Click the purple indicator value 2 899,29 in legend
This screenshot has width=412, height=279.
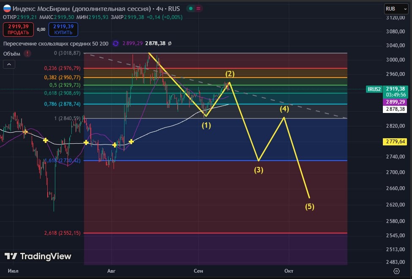pos(133,43)
